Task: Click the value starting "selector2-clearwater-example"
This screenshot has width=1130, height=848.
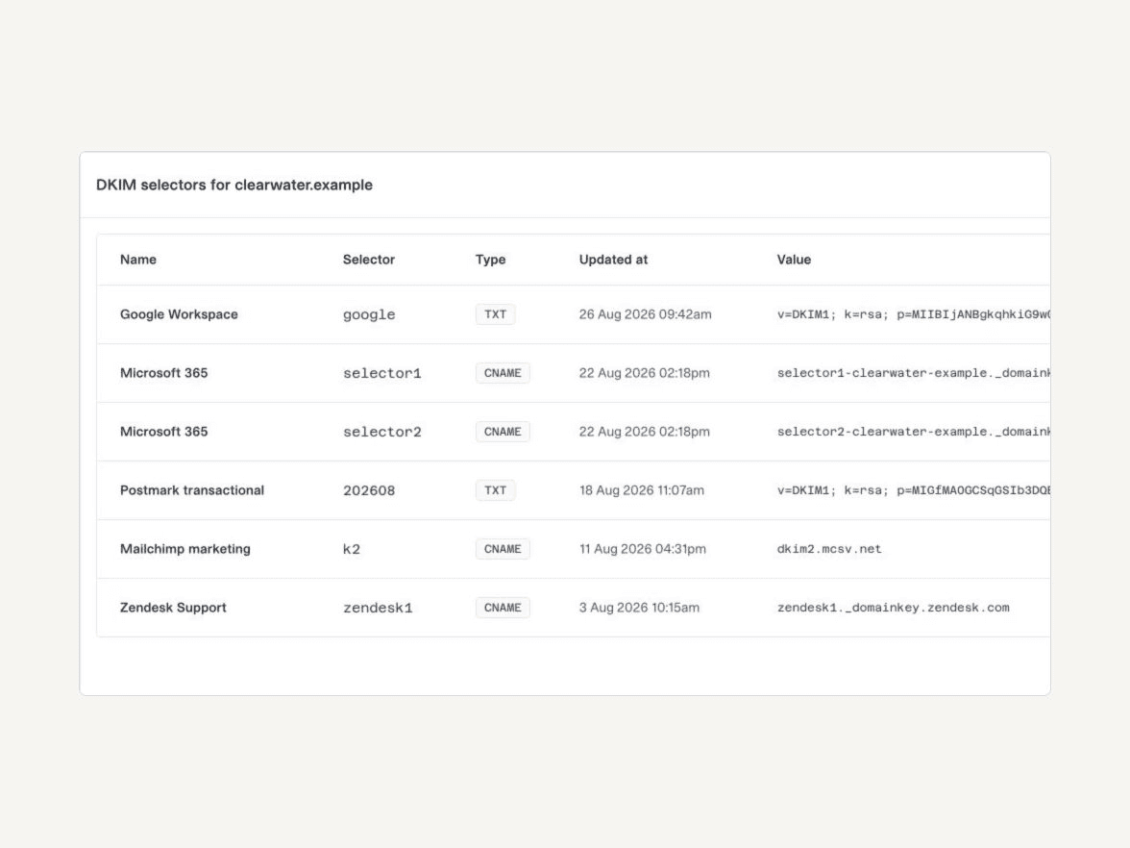Action: coord(913,431)
